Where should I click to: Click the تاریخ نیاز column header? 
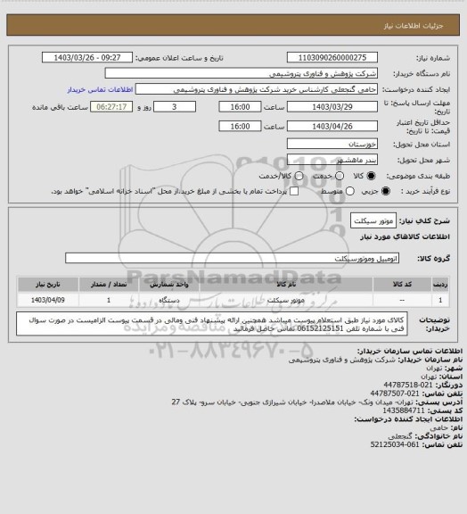pos(48,284)
